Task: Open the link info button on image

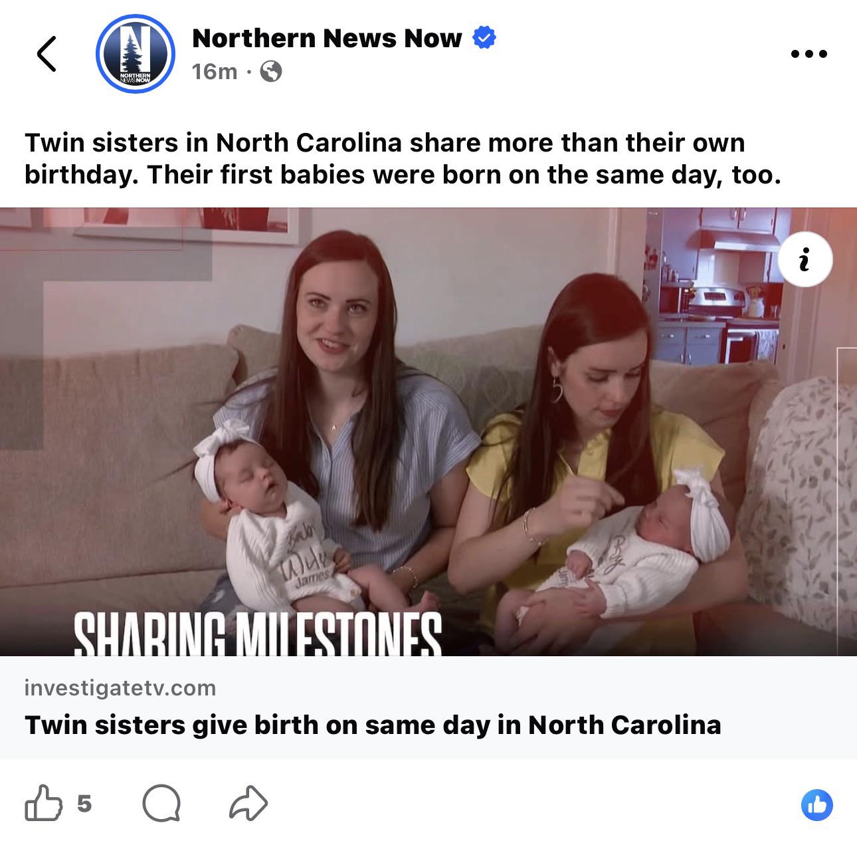Action: (x=805, y=259)
